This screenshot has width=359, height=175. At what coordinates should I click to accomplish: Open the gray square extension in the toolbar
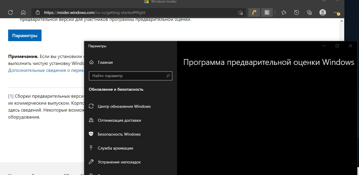click(267, 12)
